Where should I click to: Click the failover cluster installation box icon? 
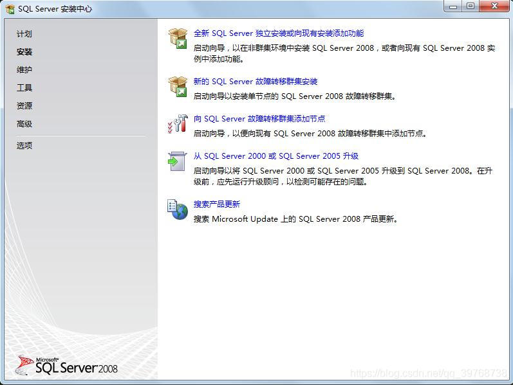[178, 87]
